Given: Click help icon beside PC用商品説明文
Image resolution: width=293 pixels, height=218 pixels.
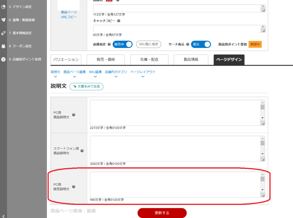Looking at the screenshot, I should [x=74, y=115].
